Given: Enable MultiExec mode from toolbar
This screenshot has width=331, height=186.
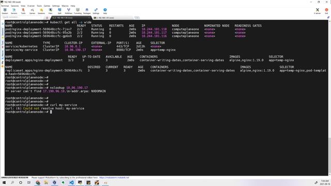Looking at the screenshot, I should pos(68,11).
